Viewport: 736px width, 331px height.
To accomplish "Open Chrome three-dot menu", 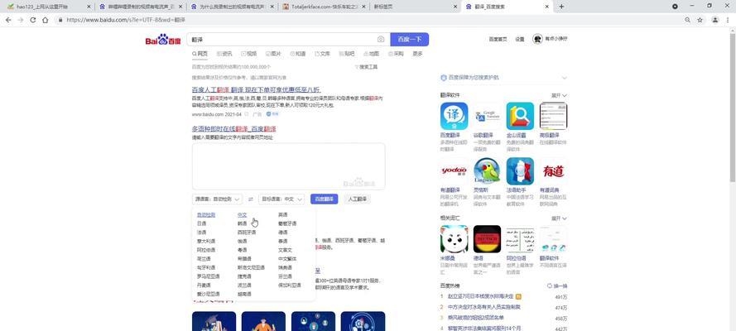I will point(728,20).
